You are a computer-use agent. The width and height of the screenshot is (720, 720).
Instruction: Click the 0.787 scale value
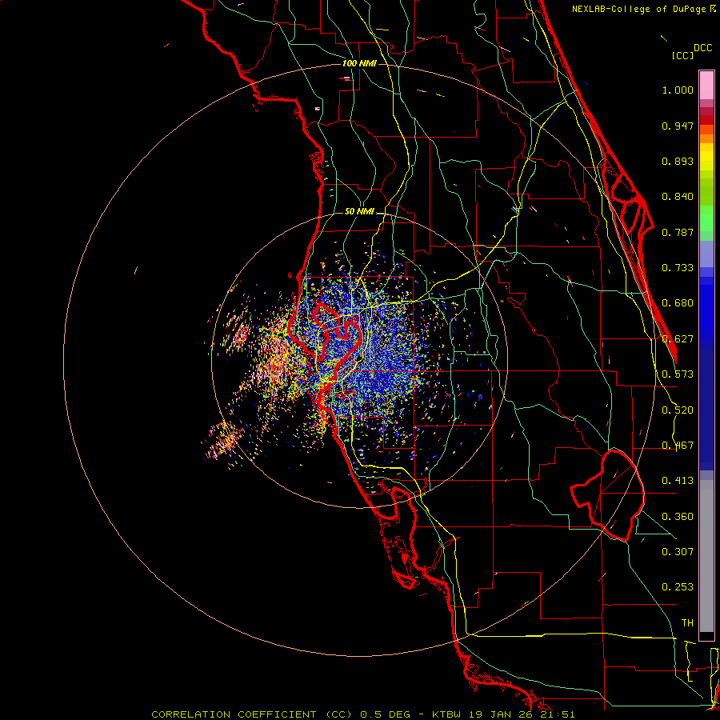pyautogui.click(x=678, y=232)
